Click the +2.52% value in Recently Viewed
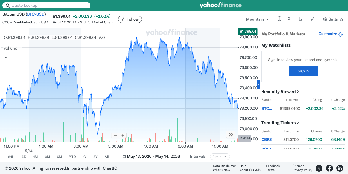This screenshot has width=348, height=174. (338, 108)
